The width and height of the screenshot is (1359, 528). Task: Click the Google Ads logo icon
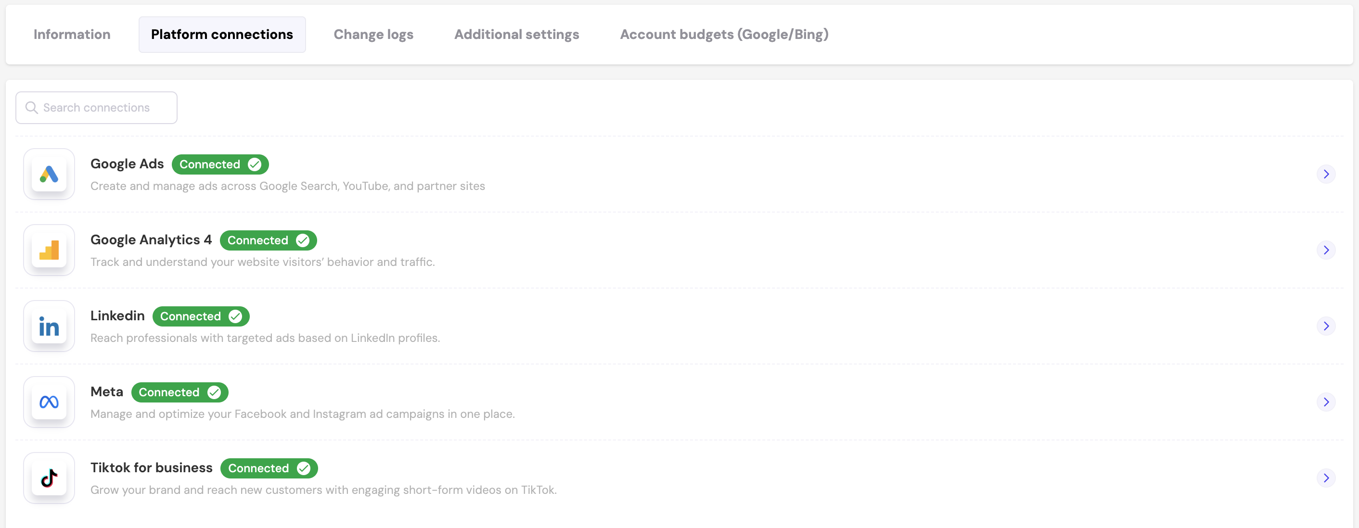[x=49, y=175]
